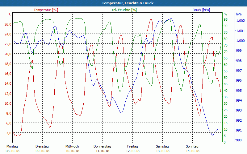Image resolution: width=247 pixels, height=154 pixels.
Task: Click the '992' pressure axis value
Action: tap(239, 120)
